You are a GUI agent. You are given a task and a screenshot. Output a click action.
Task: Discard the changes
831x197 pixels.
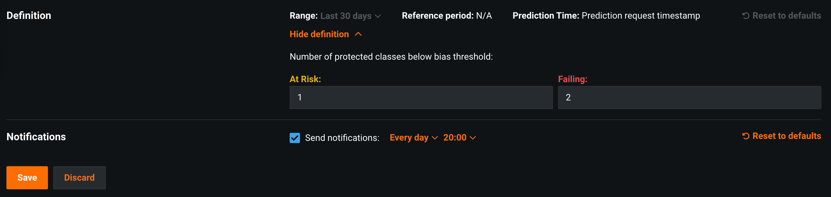pyautogui.click(x=79, y=177)
